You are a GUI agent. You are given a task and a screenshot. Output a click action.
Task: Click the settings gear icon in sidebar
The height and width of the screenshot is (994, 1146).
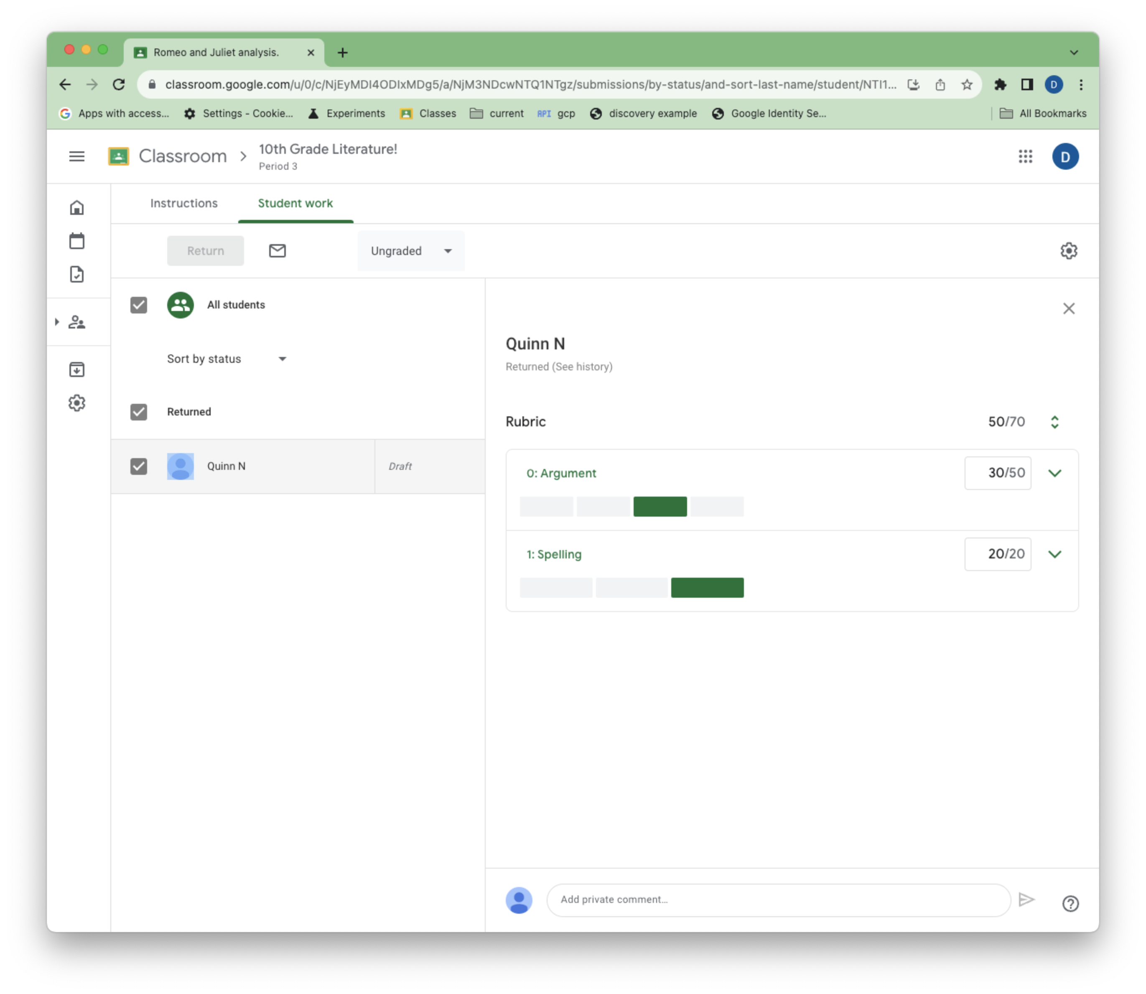(x=77, y=403)
